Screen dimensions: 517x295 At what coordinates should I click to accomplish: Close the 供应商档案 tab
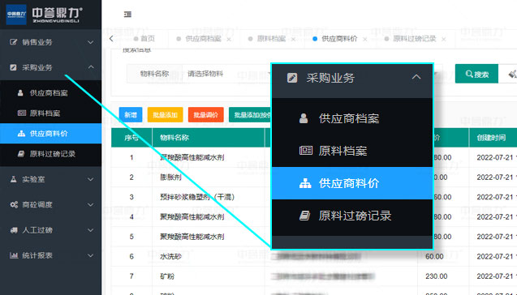pyautogui.click(x=229, y=39)
